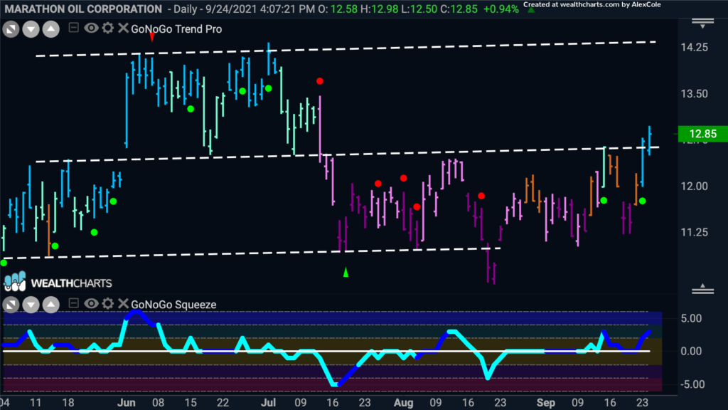Click the resize icon of GoNoGo Squeeze pane
Screen dimensions: 728x410
click(11, 305)
